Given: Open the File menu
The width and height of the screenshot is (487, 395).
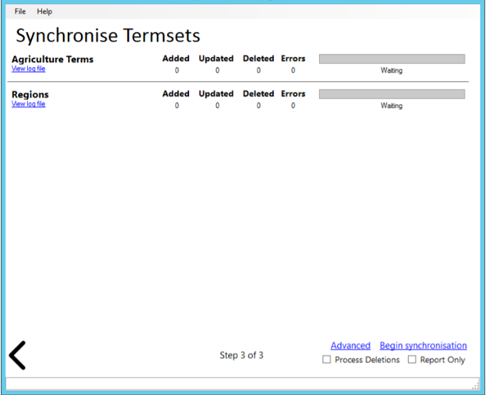Looking at the screenshot, I should [x=20, y=12].
